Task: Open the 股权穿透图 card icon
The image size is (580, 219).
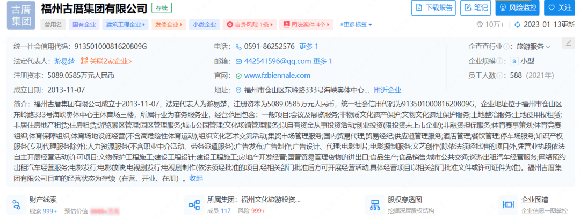Action: 375,205
